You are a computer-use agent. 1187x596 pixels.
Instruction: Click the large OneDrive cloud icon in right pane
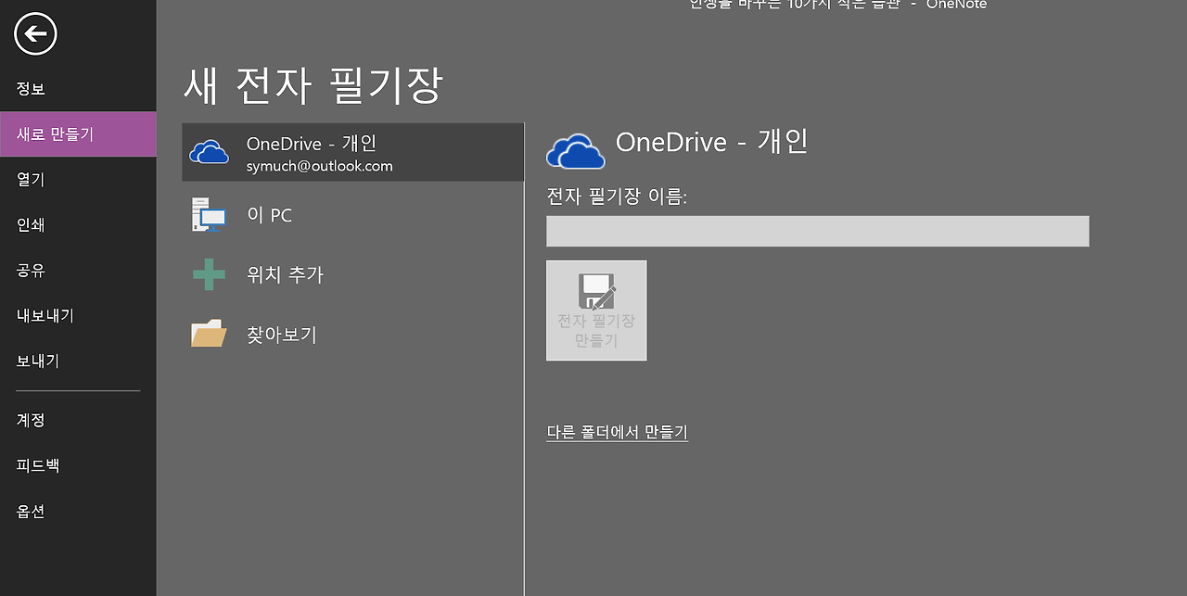(576, 151)
